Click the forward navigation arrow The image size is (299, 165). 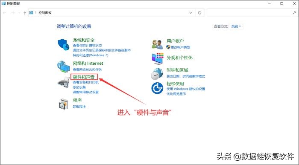[13, 13]
